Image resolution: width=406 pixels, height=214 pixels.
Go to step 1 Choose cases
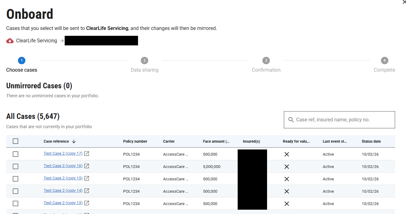tap(22, 61)
